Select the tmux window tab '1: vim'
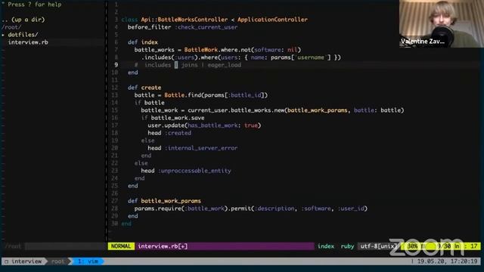 pyautogui.click(x=88, y=261)
